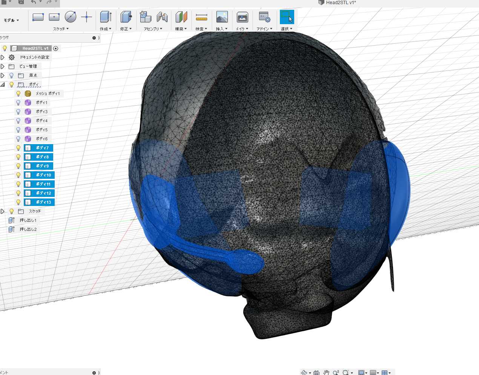Hide ボディ10 using its light bulb
This screenshot has height=375, width=479.
(18, 175)
